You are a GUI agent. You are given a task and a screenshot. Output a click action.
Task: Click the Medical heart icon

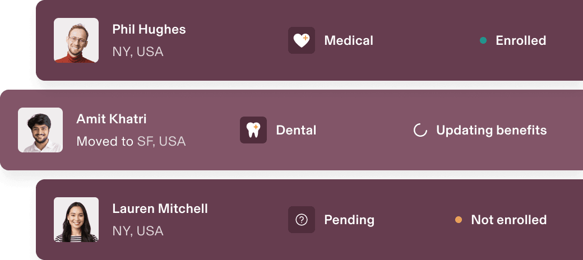pyautogui.click(x=302, y=40)
